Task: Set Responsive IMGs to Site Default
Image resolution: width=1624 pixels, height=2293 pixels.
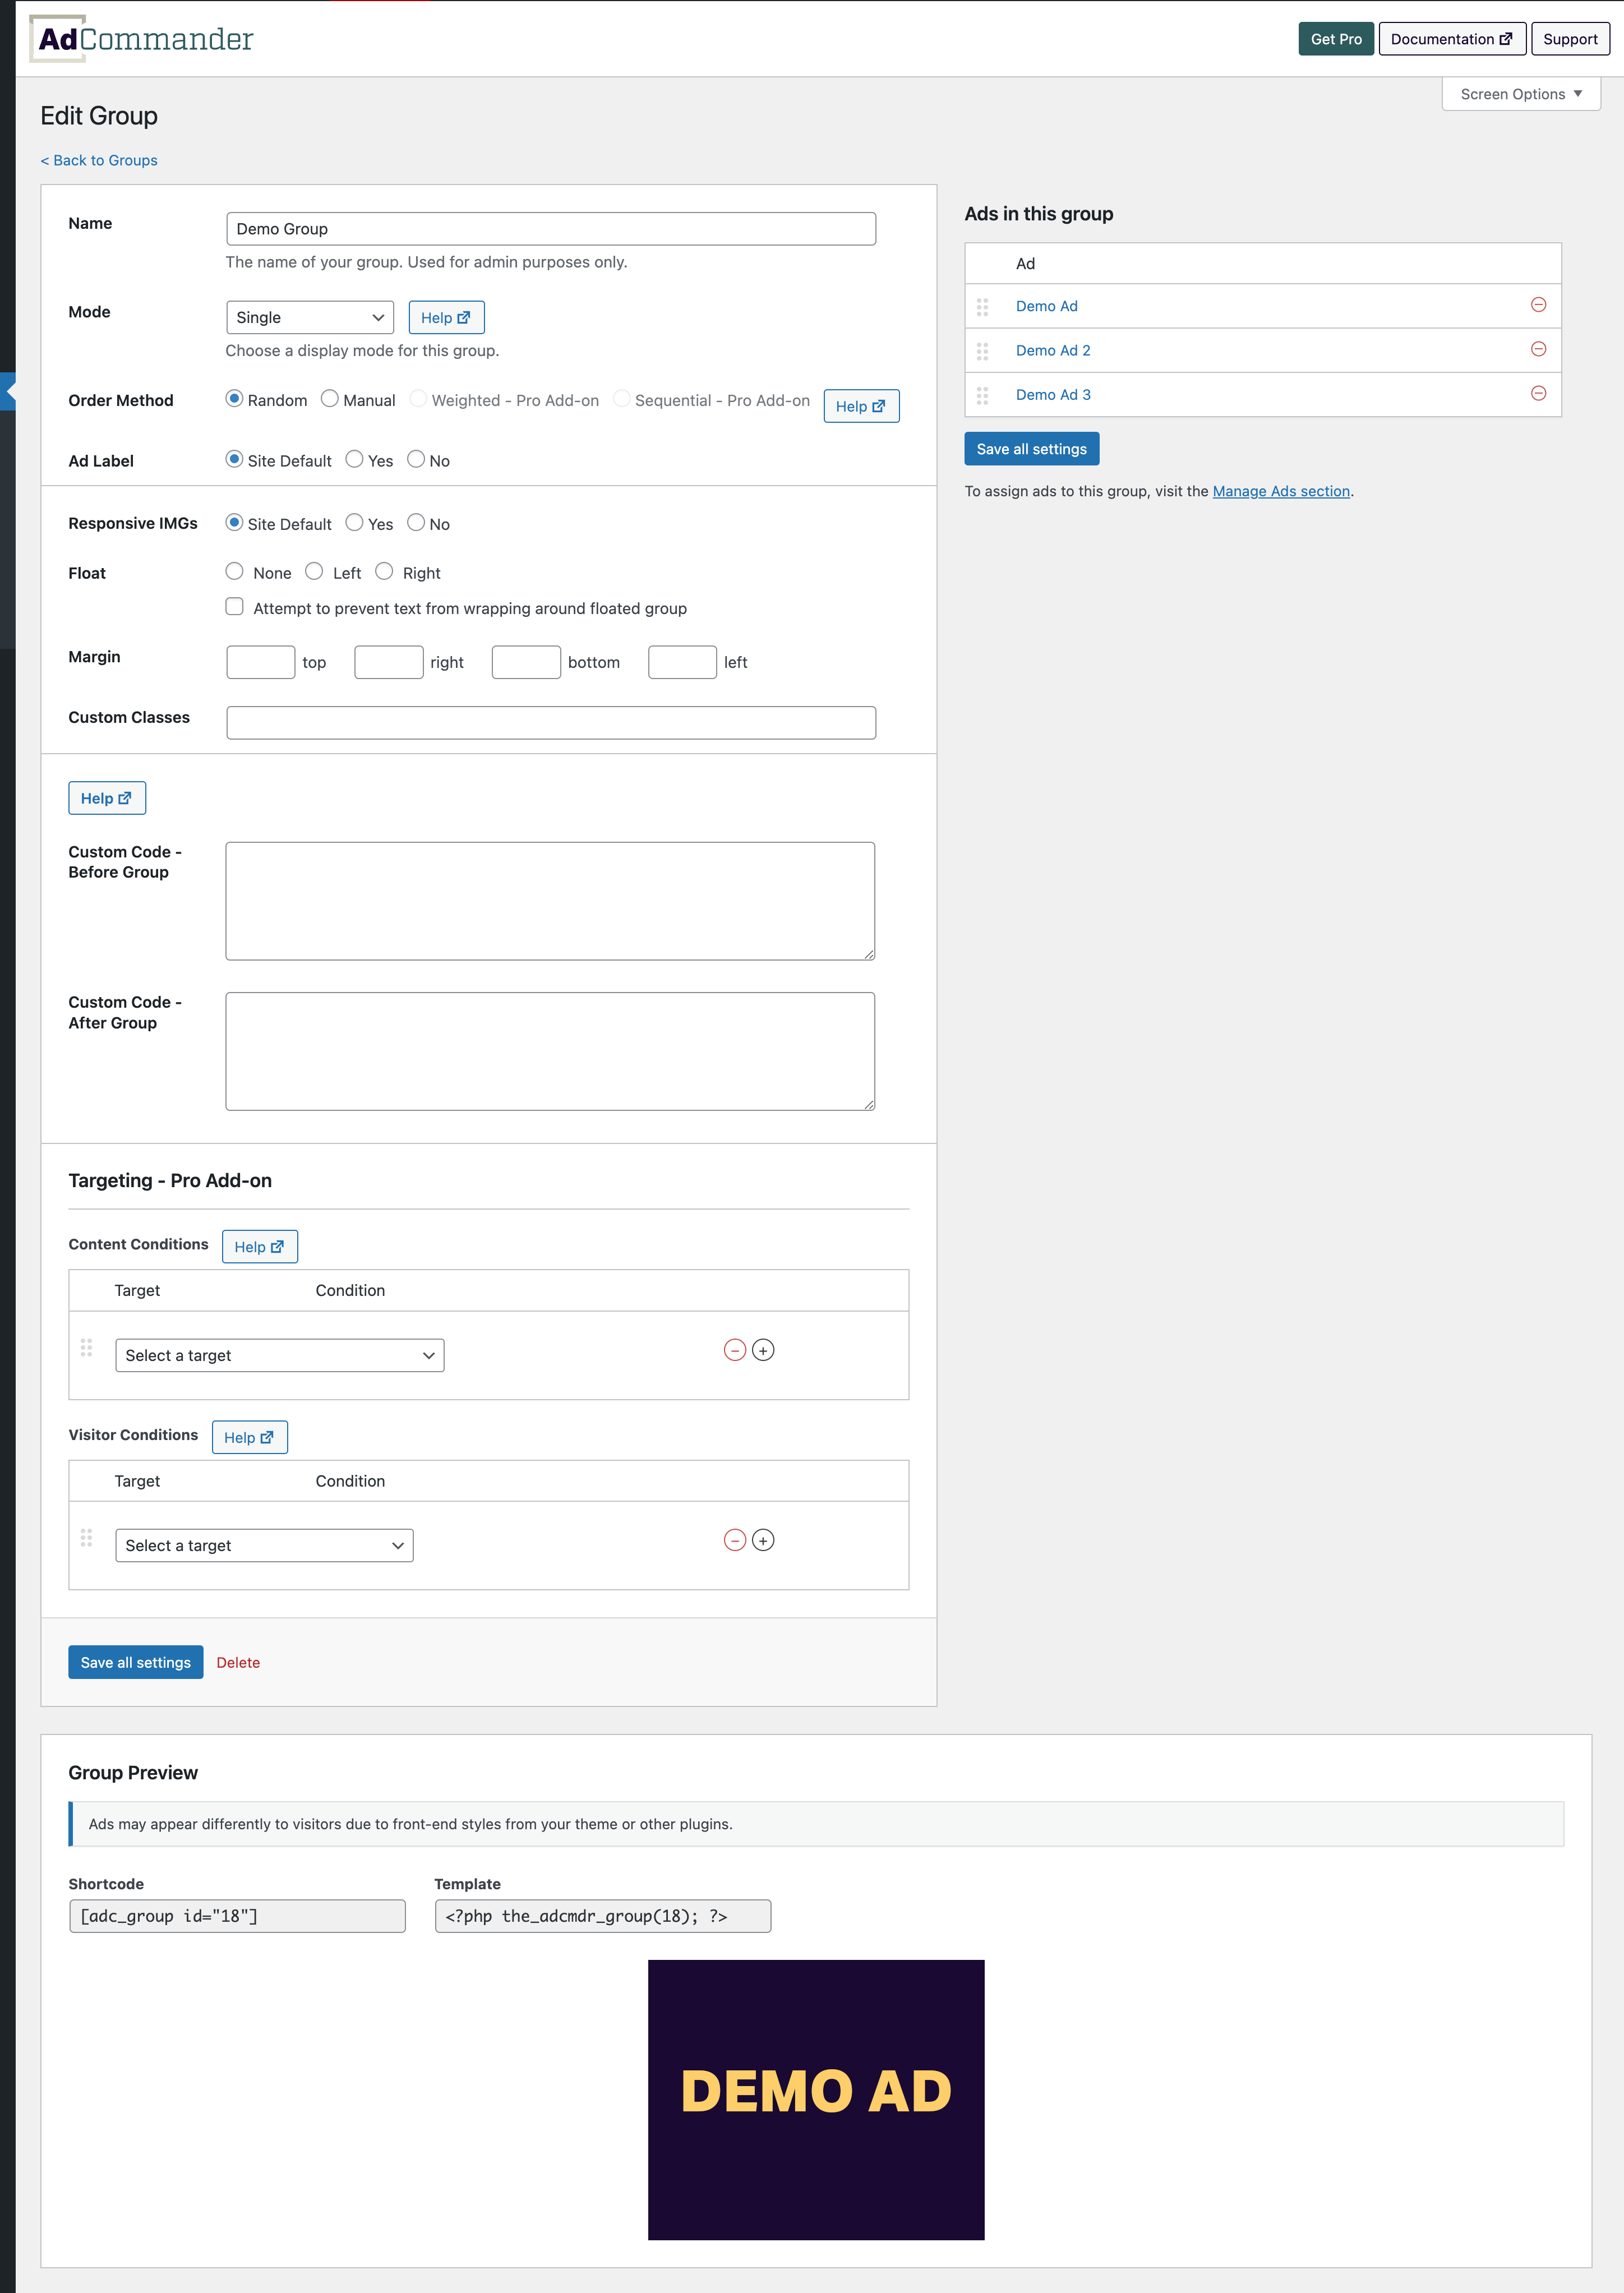Action: (234, 522)
